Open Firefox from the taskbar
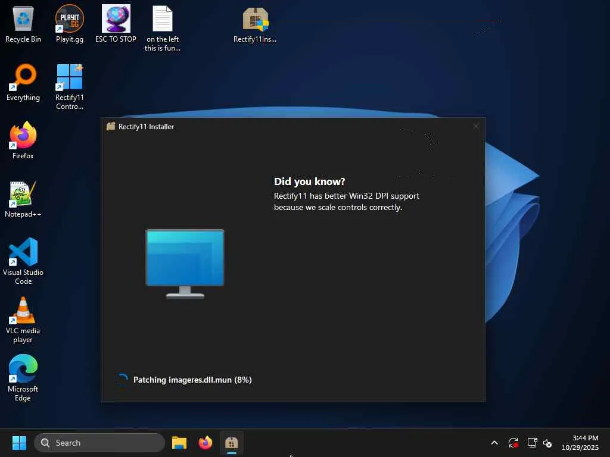The width and height of the screenshot is (610, 457). (206, 443)
